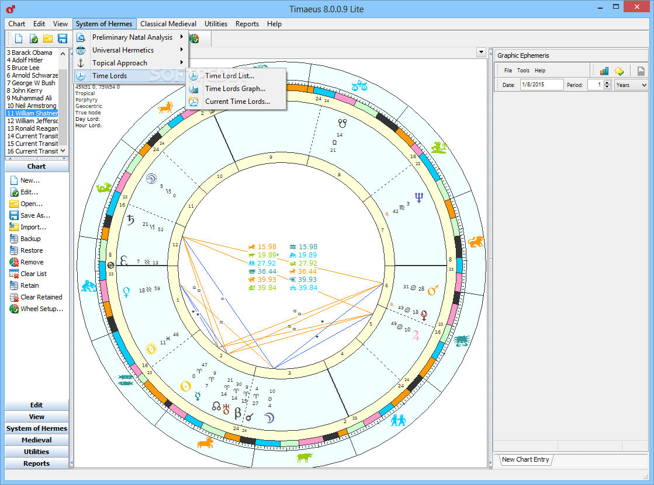
Task: Click the Time Lords clock icon
Action: pyautogui.click(x=81, y=76)
